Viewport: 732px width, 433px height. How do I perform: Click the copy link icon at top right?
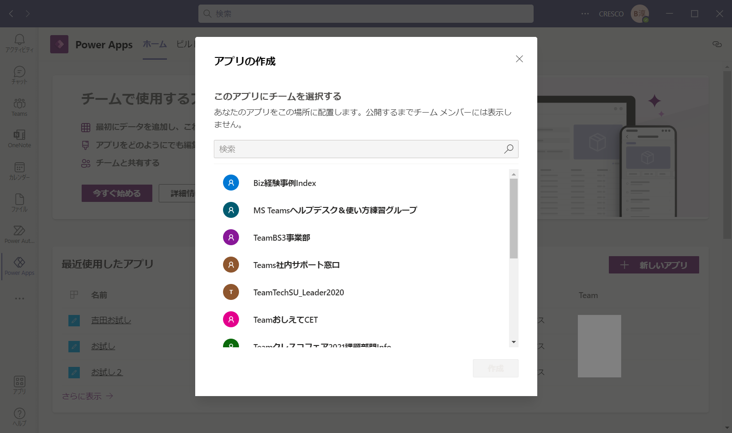(x=717, y=44)
